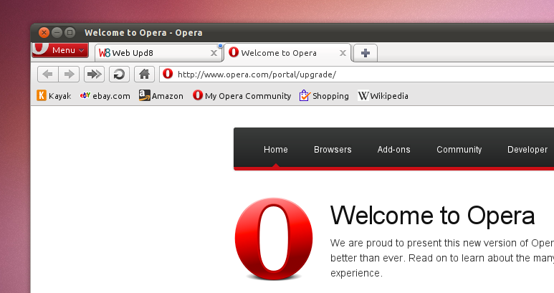This screenshot has width=554, height=293.
Task: Open the Wikipedia bookmark
Action: (383, 96)
